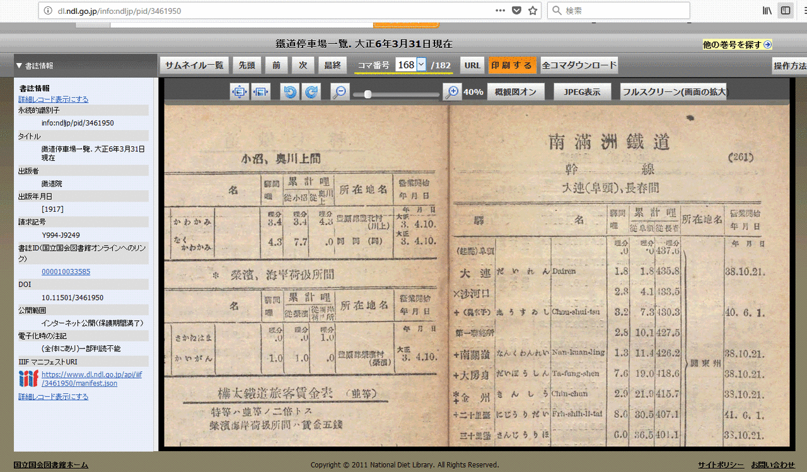Click 他の巻号を探す link
The image size is (807, 472).
click(737, 44)
